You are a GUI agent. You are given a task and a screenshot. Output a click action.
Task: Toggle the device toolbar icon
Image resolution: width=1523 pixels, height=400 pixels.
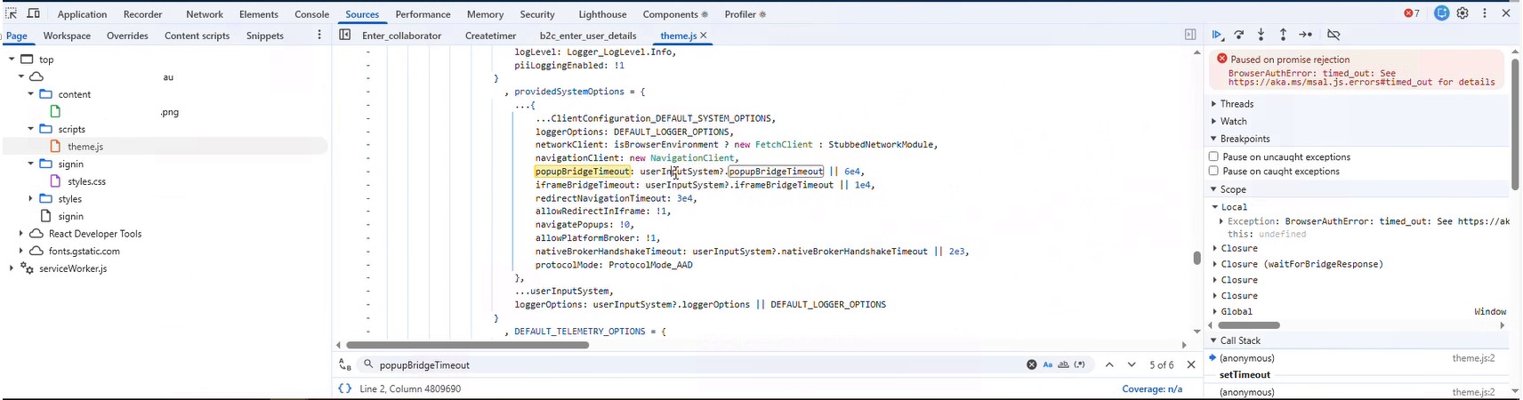(x=34, y=13)
